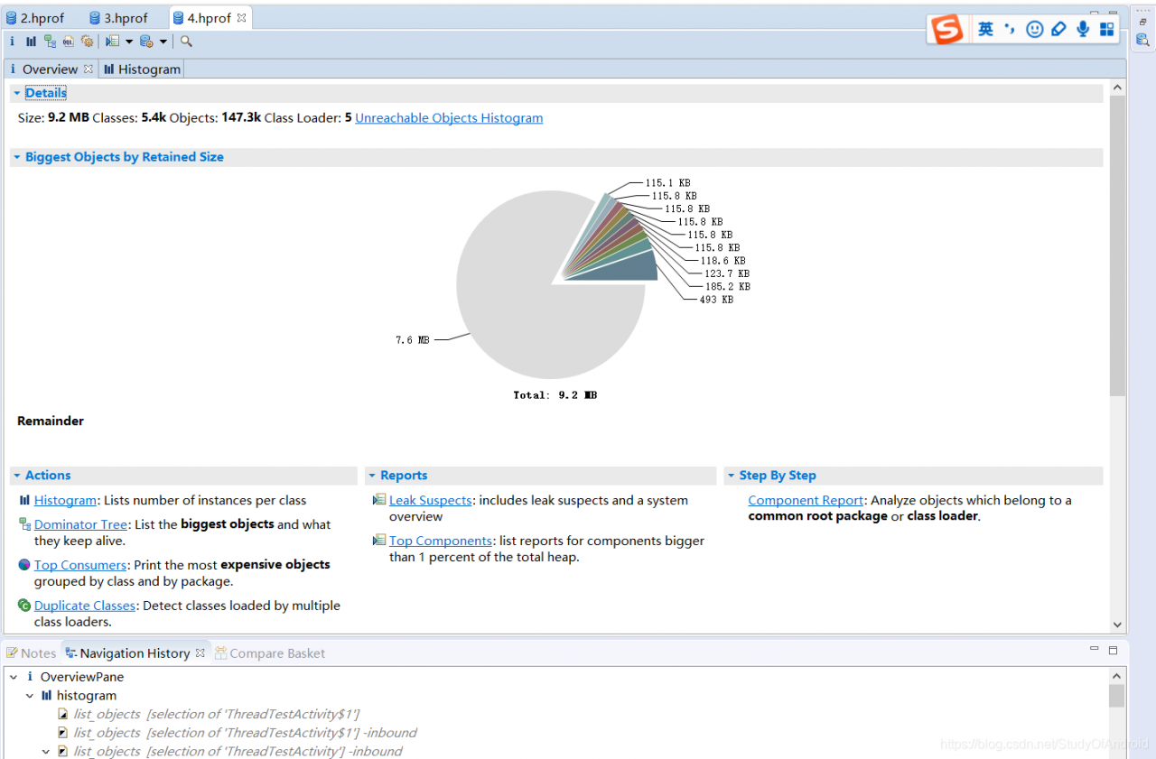The height and width of the screenshot is (759, 1156).
Task: Click the Leak Suspects report icon
Action: point(380,500)
